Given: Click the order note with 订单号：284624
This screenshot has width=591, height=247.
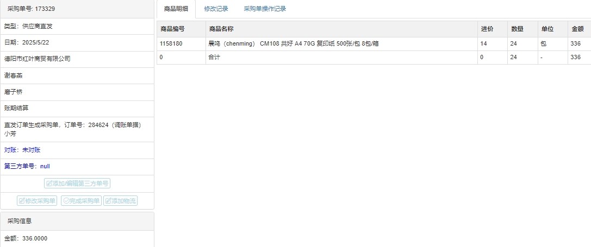Looking at the screenshot, I should (77, 129).
